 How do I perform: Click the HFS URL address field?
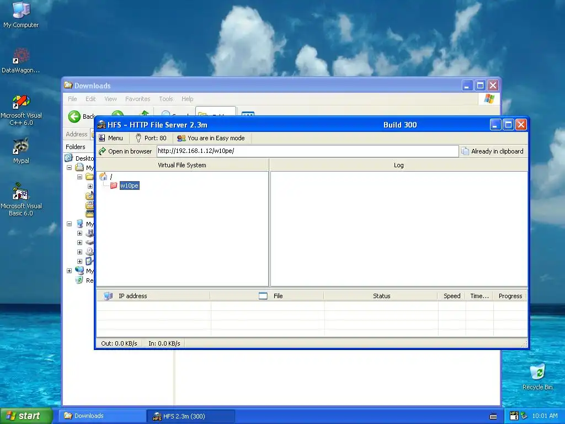[307, 151]
